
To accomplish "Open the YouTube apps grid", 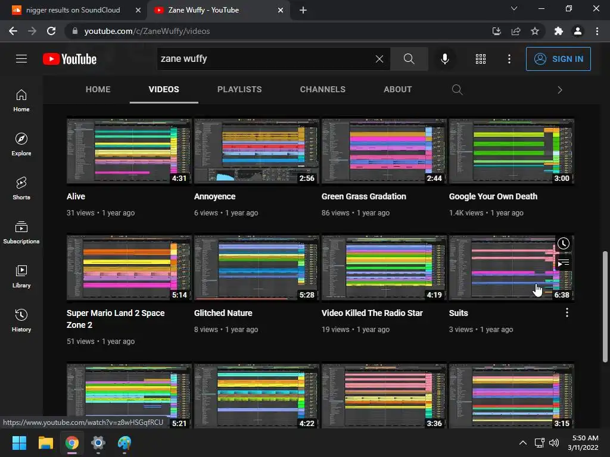I will [481, 59].
